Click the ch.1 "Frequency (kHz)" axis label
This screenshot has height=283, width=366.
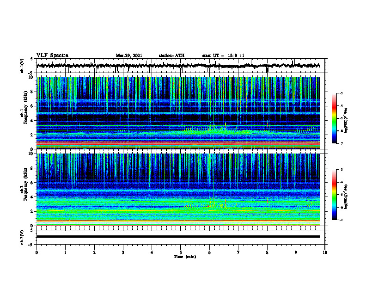click(x=25, y=108)
